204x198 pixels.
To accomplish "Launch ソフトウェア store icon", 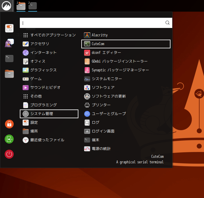I will click(87, 87).
